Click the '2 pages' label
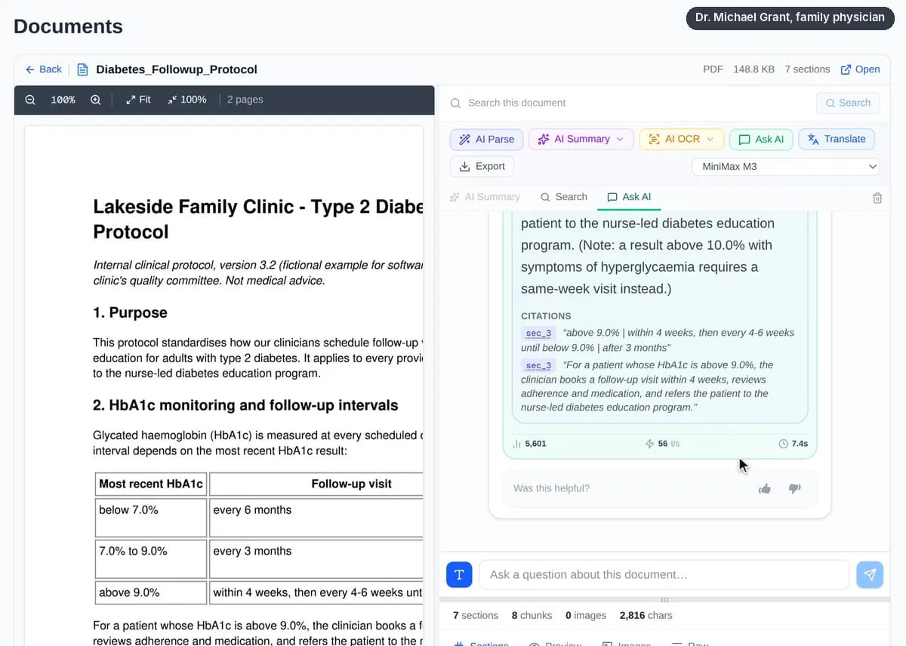This screenshot has width=906, height=646. (245, 100)
